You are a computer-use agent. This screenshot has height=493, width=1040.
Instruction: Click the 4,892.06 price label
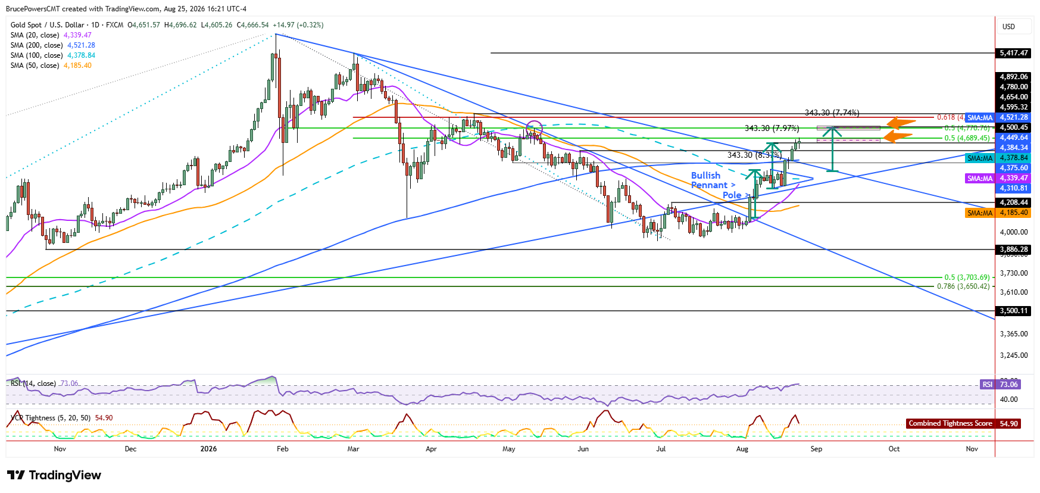[x=1014, y=77]
